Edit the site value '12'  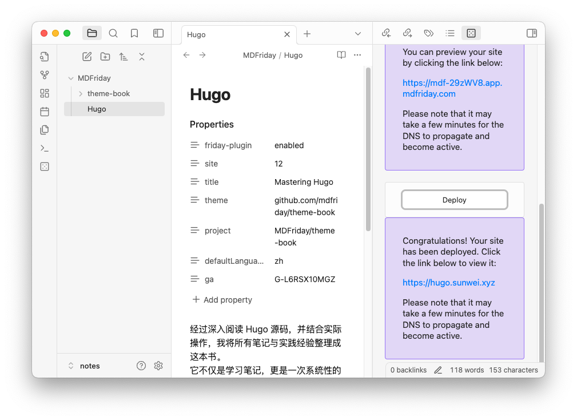[x=278, y=164]
